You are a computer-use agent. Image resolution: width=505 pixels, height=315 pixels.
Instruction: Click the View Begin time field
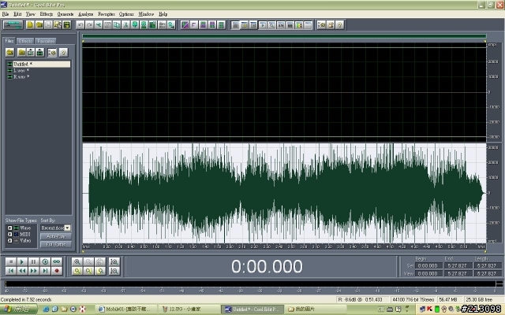point(428,273)
